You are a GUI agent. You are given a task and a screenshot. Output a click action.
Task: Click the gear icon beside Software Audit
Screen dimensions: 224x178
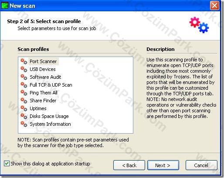point(24,77)
